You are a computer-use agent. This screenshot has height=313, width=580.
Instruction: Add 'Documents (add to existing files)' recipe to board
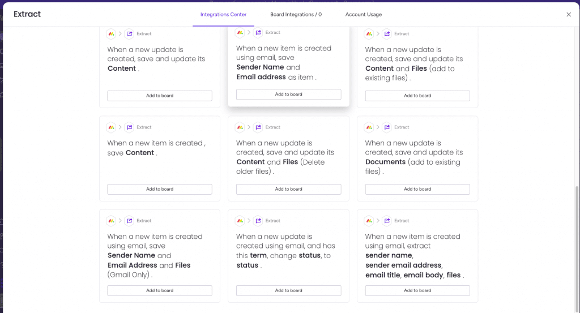(417, 189)
